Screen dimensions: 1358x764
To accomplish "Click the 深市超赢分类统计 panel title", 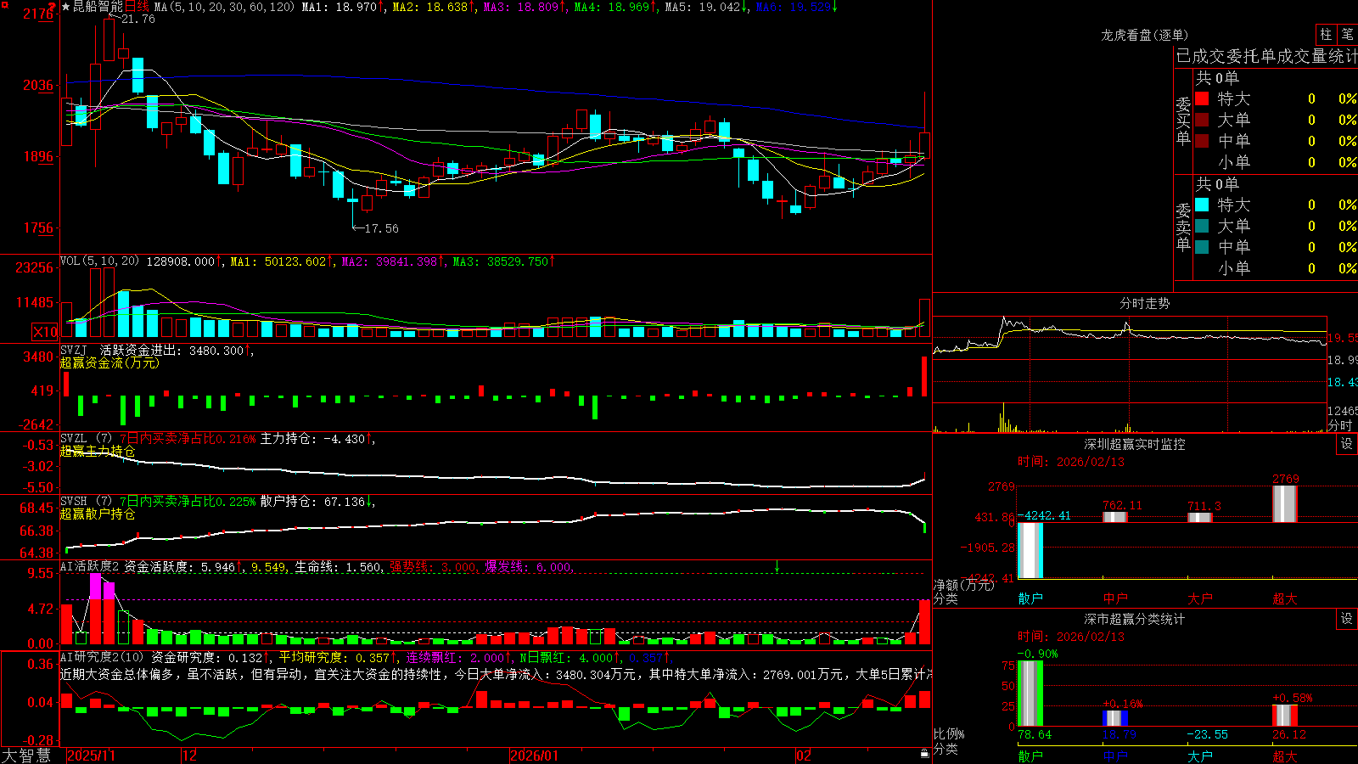I will pos(1135,619).
